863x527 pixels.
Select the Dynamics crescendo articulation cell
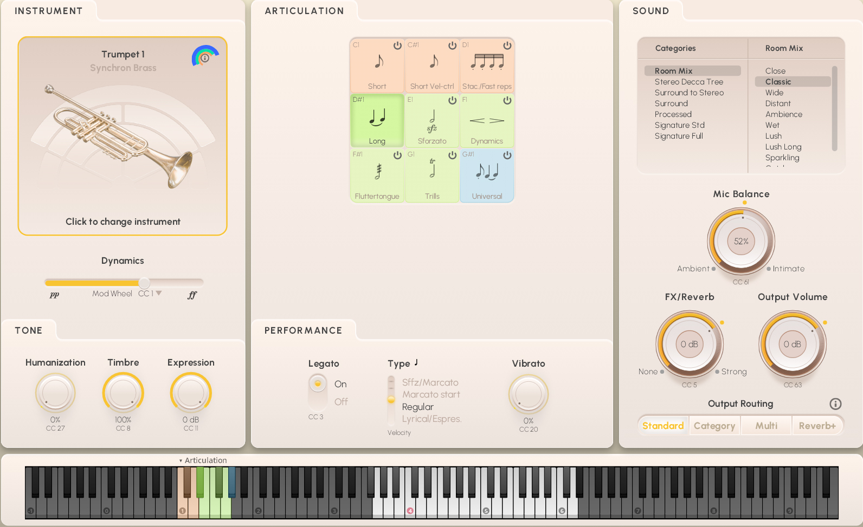click(487, 121)
